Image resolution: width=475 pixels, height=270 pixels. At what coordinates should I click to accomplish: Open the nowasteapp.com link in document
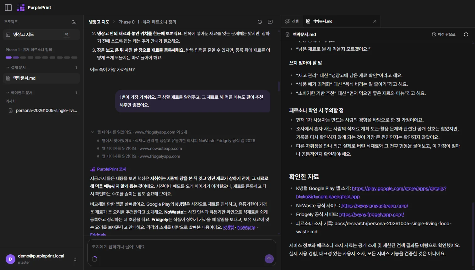(375, 206)
